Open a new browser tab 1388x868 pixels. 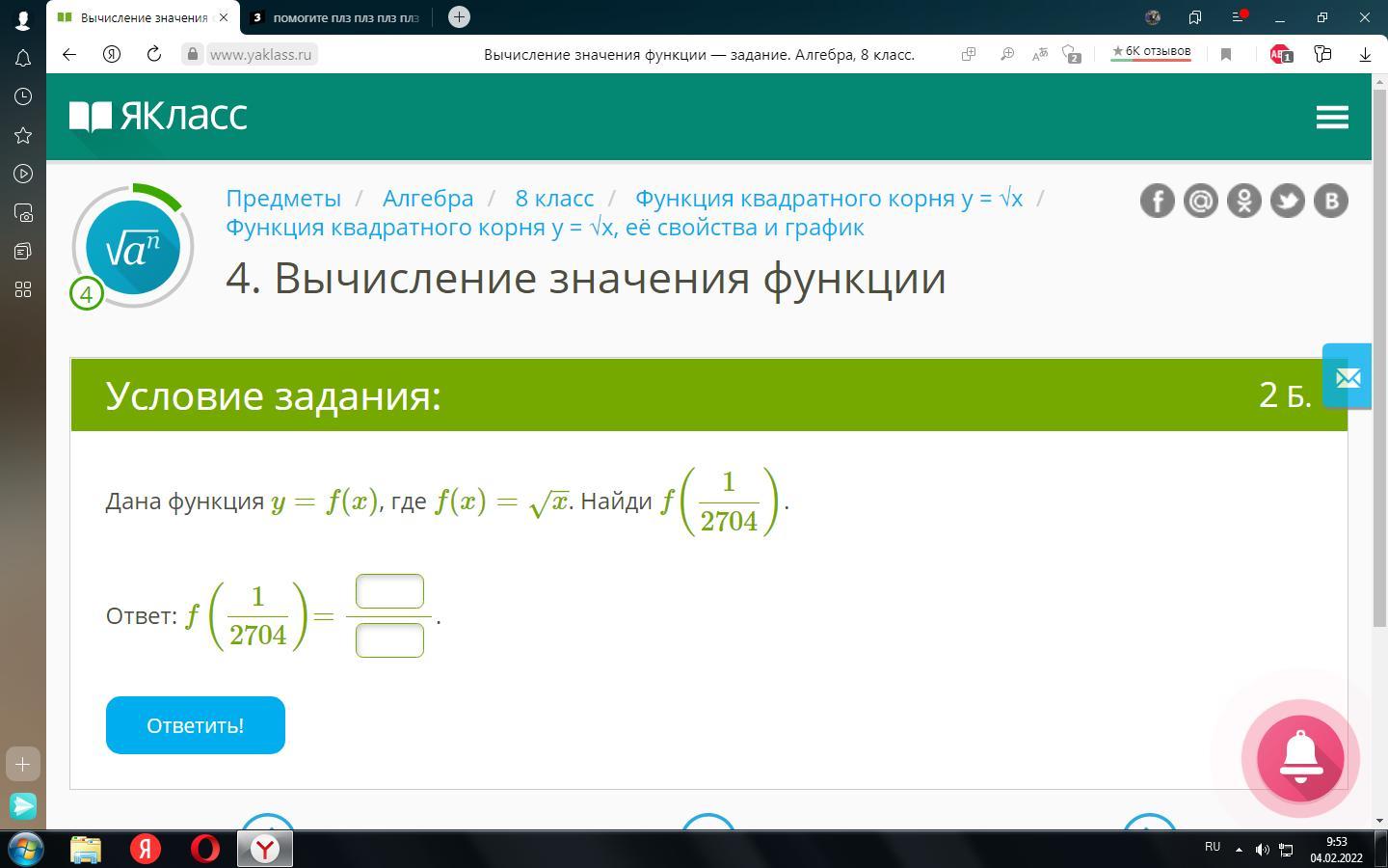459,17
